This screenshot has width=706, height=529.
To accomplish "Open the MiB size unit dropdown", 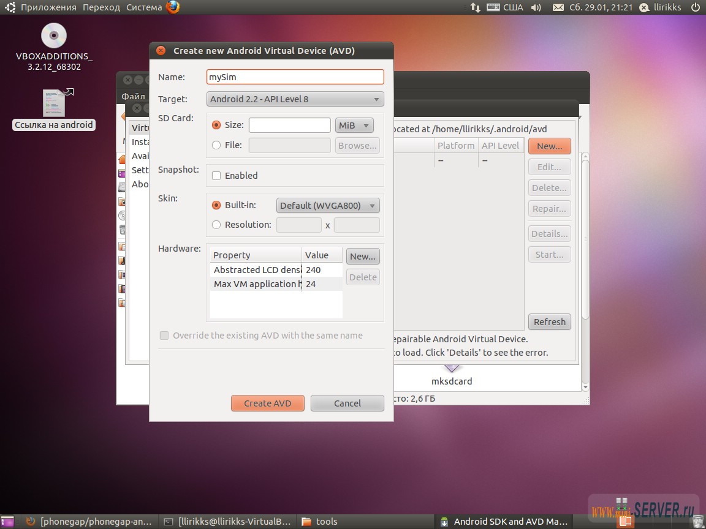I will click(x=354, y=126).
